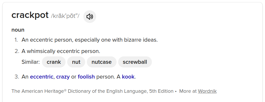Select the 'nut' synonym chip
This screenshot has height=102, width=265.
pos(76,62)
